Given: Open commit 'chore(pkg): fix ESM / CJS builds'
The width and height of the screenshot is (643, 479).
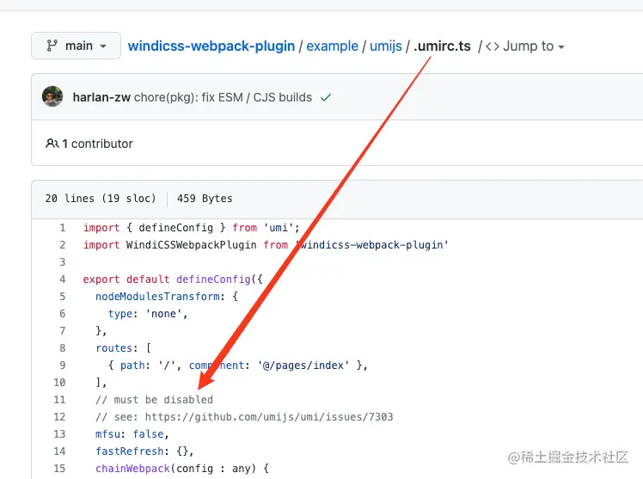Looking at the screenshot, I should pos(224,97).
